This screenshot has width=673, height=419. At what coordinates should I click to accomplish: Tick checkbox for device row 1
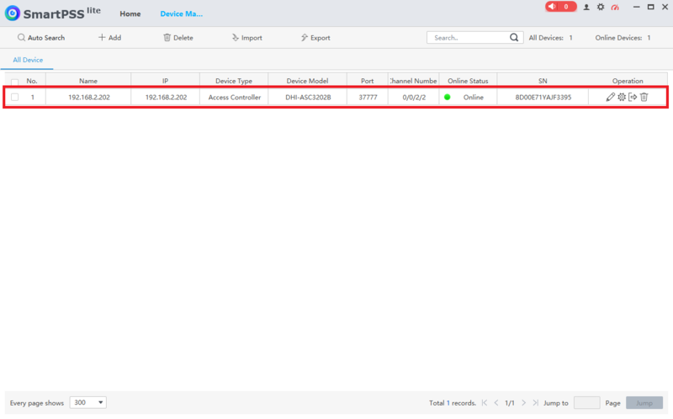tap(14, 97)
